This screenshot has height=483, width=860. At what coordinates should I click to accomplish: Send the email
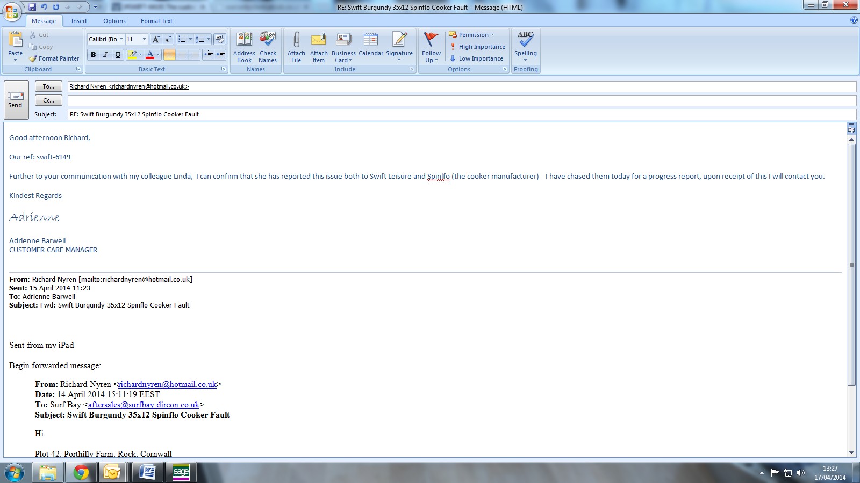[16, 100]
